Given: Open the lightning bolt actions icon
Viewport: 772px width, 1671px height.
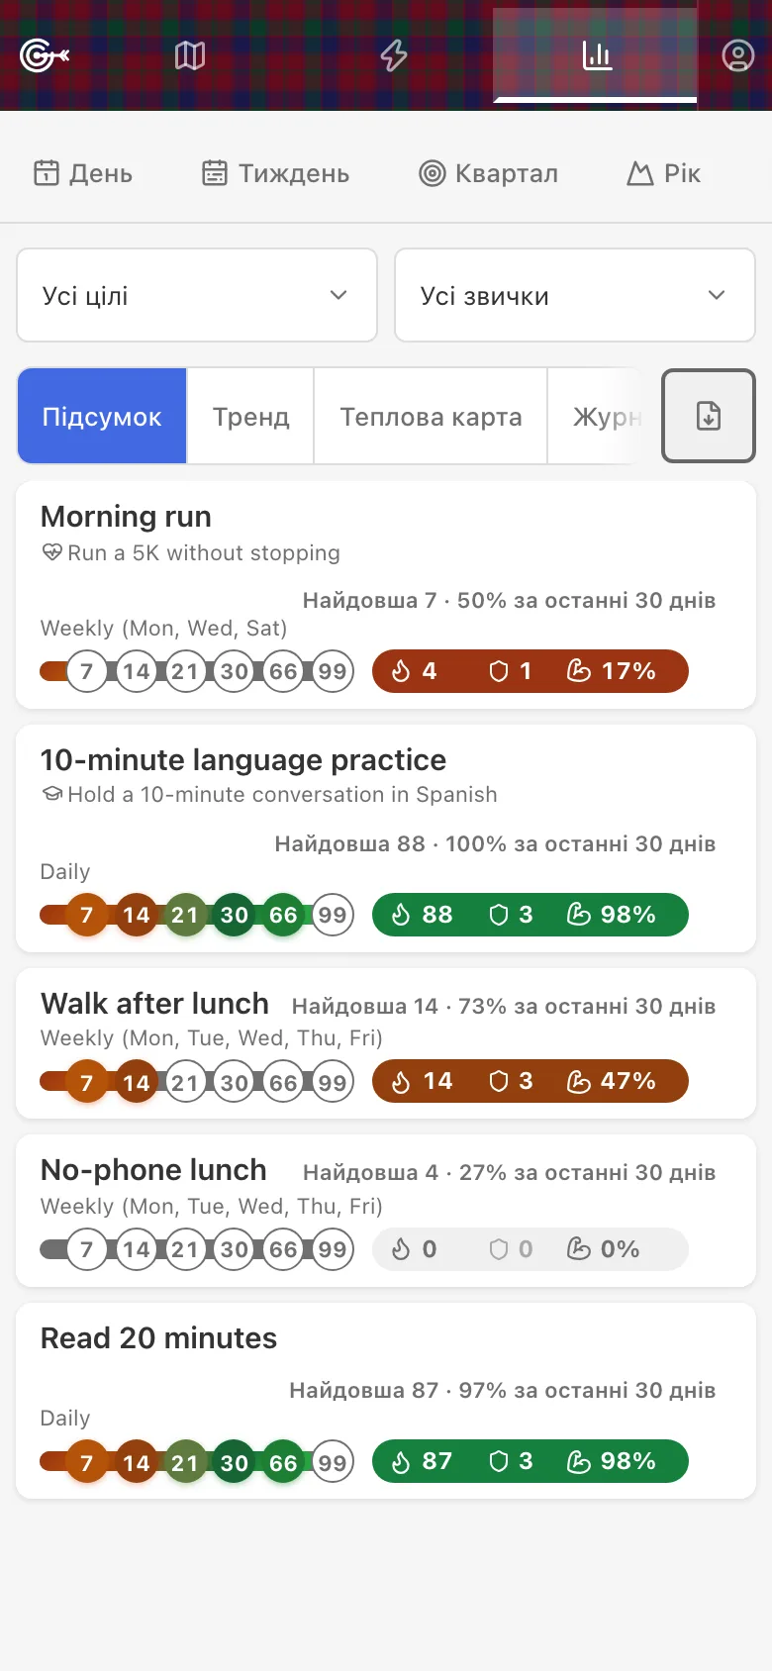Looking at the screenshot, I should click(394, 55).
